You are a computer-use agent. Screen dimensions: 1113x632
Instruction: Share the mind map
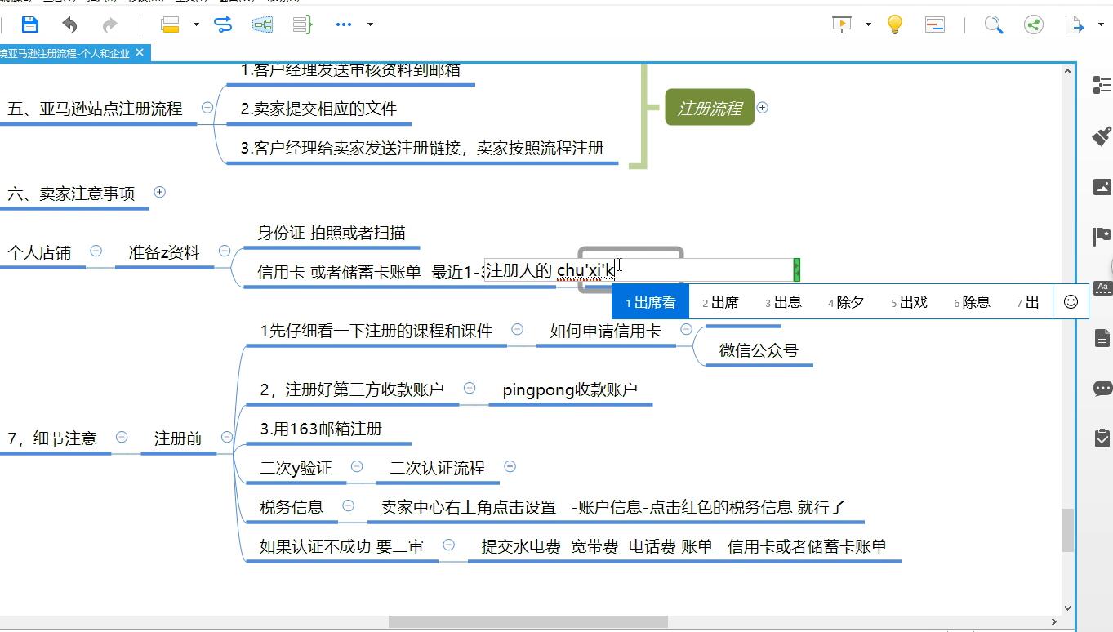[x=1034, y=24]
